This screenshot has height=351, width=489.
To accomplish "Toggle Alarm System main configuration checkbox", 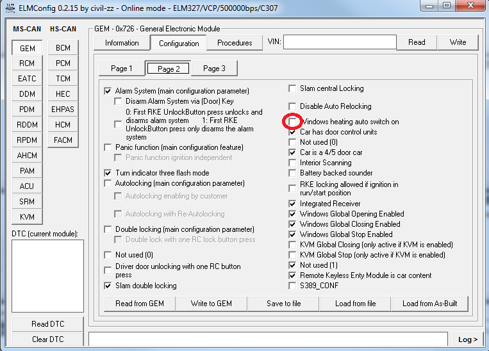I will (x=108, y=91).
